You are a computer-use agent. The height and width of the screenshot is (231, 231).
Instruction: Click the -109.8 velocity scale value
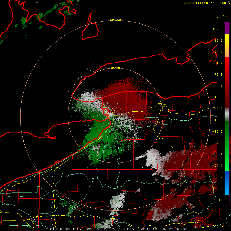coord(216,188)
